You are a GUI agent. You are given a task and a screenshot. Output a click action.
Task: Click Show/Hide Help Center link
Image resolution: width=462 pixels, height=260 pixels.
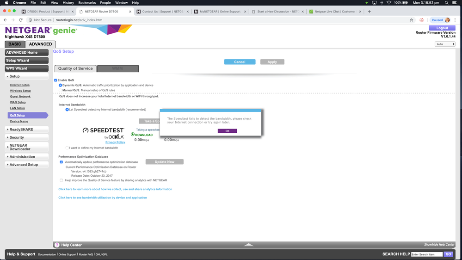[439, 245]
